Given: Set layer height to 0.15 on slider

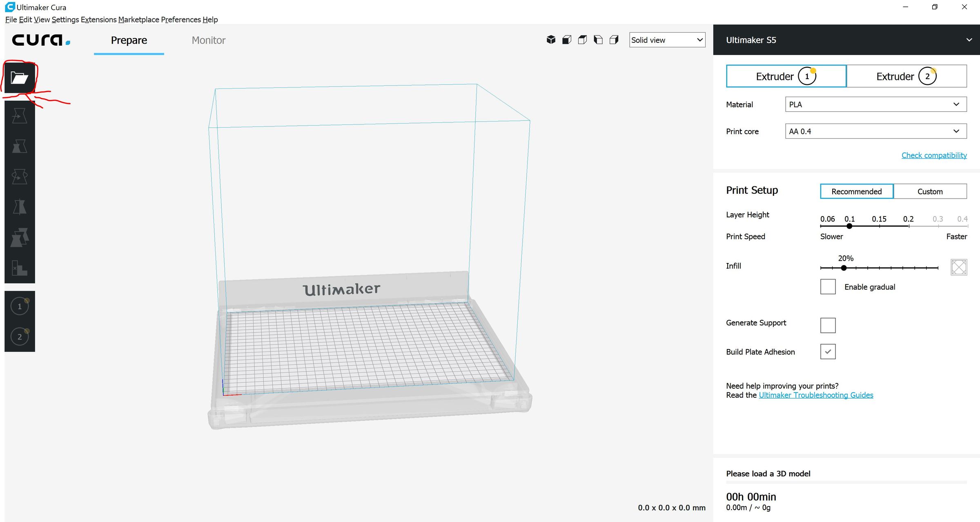Looking at the screenshot, I should pyautogui.click(x=879, y=226).
